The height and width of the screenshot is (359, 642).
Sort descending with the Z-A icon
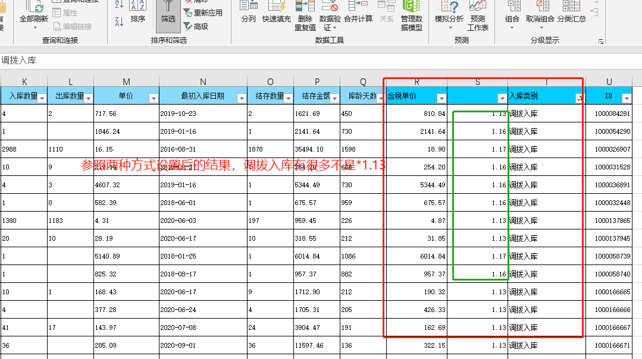(119, 21)
